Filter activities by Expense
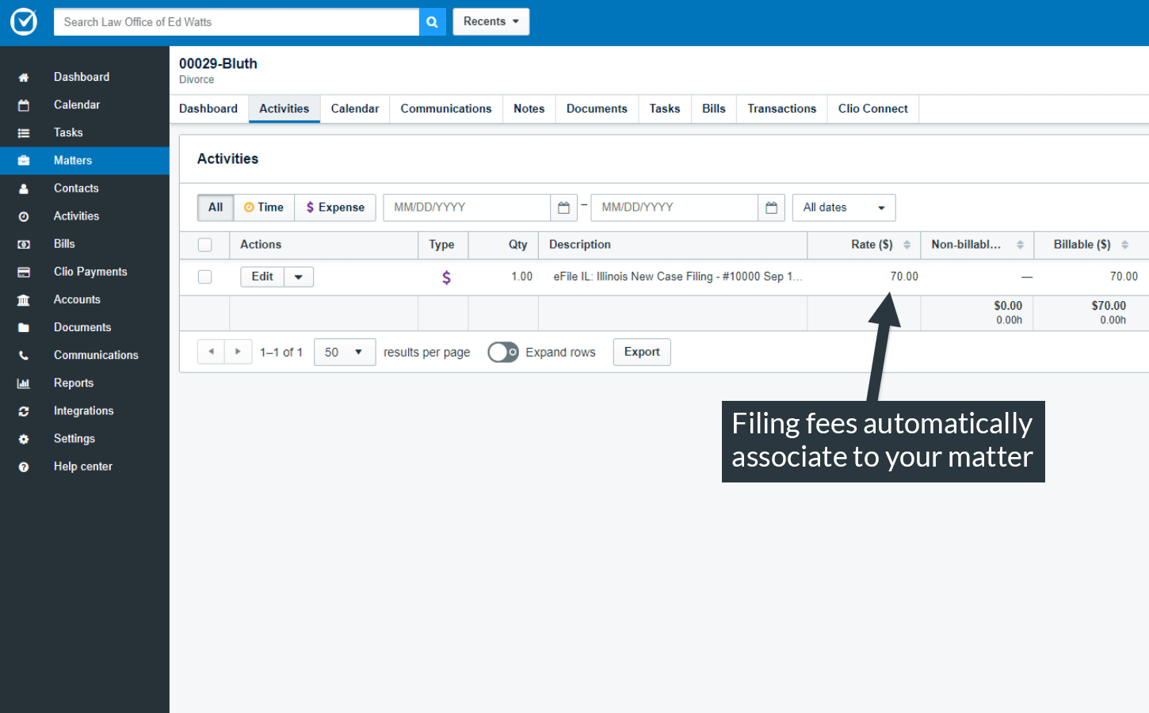Viewport: 1149px width, 713px height. tap(335, 208)
